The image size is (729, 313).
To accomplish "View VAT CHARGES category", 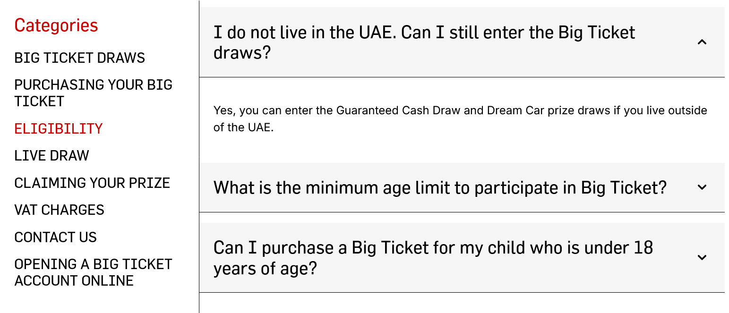I will pos(59,210).
